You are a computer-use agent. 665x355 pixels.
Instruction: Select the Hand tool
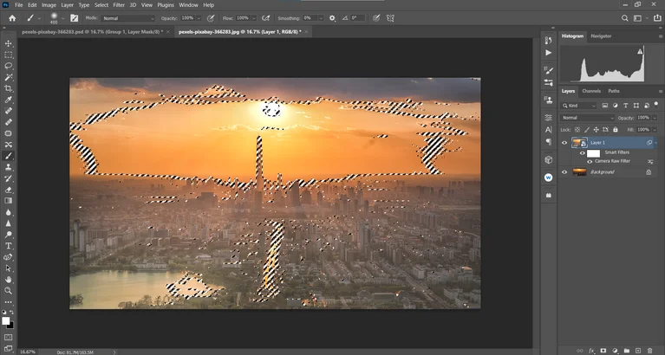click(9, 280)
